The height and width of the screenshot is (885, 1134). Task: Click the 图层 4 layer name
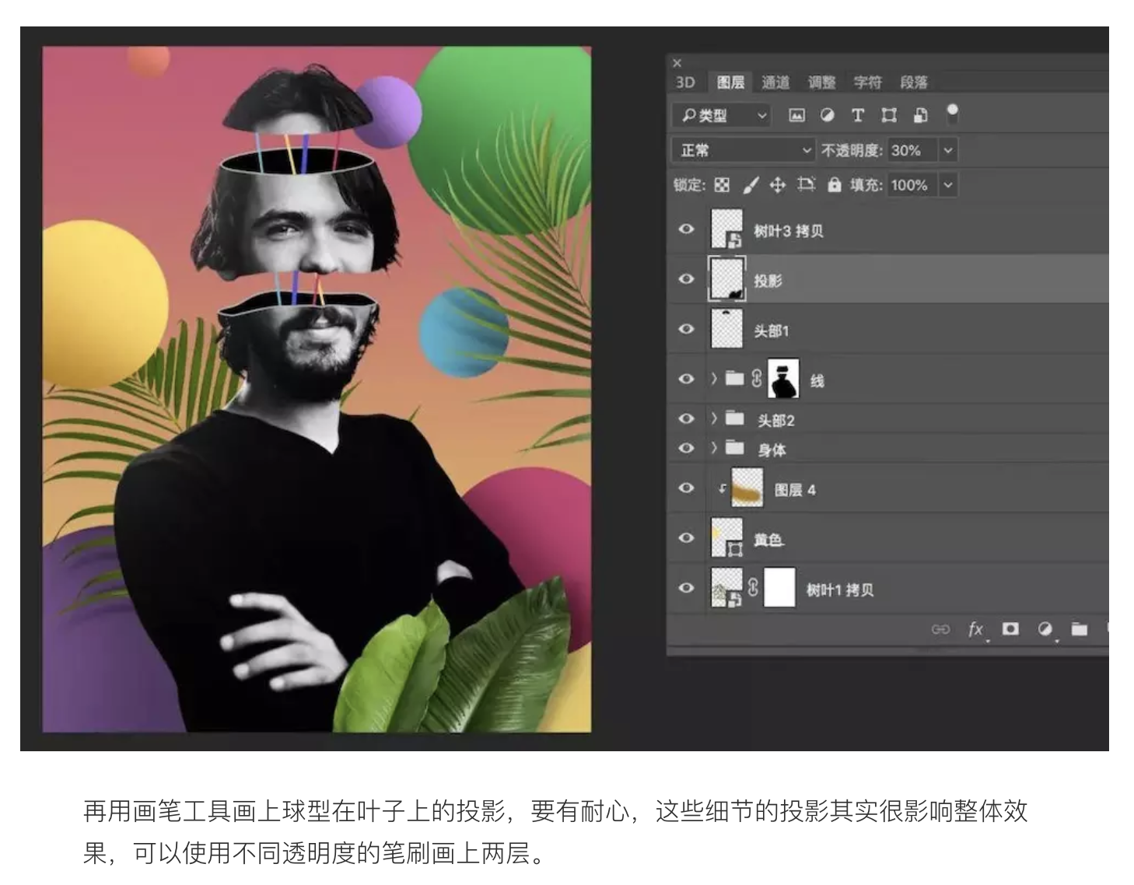point(795,490)
